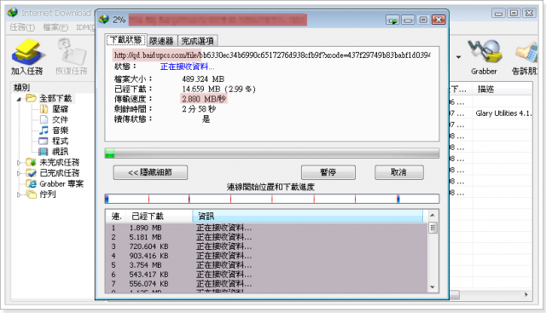Screen dimensions: 546x313
Task: Click the Resume Task (恢復任務) toolbar icon
Action: [x=72, y=57]
